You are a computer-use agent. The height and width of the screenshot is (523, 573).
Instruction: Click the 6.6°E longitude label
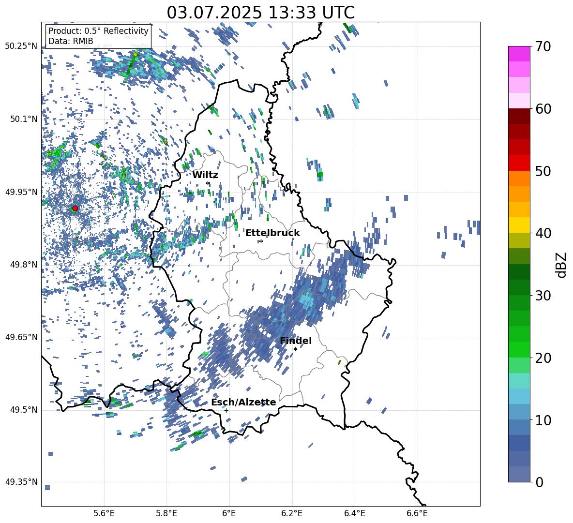417,513
